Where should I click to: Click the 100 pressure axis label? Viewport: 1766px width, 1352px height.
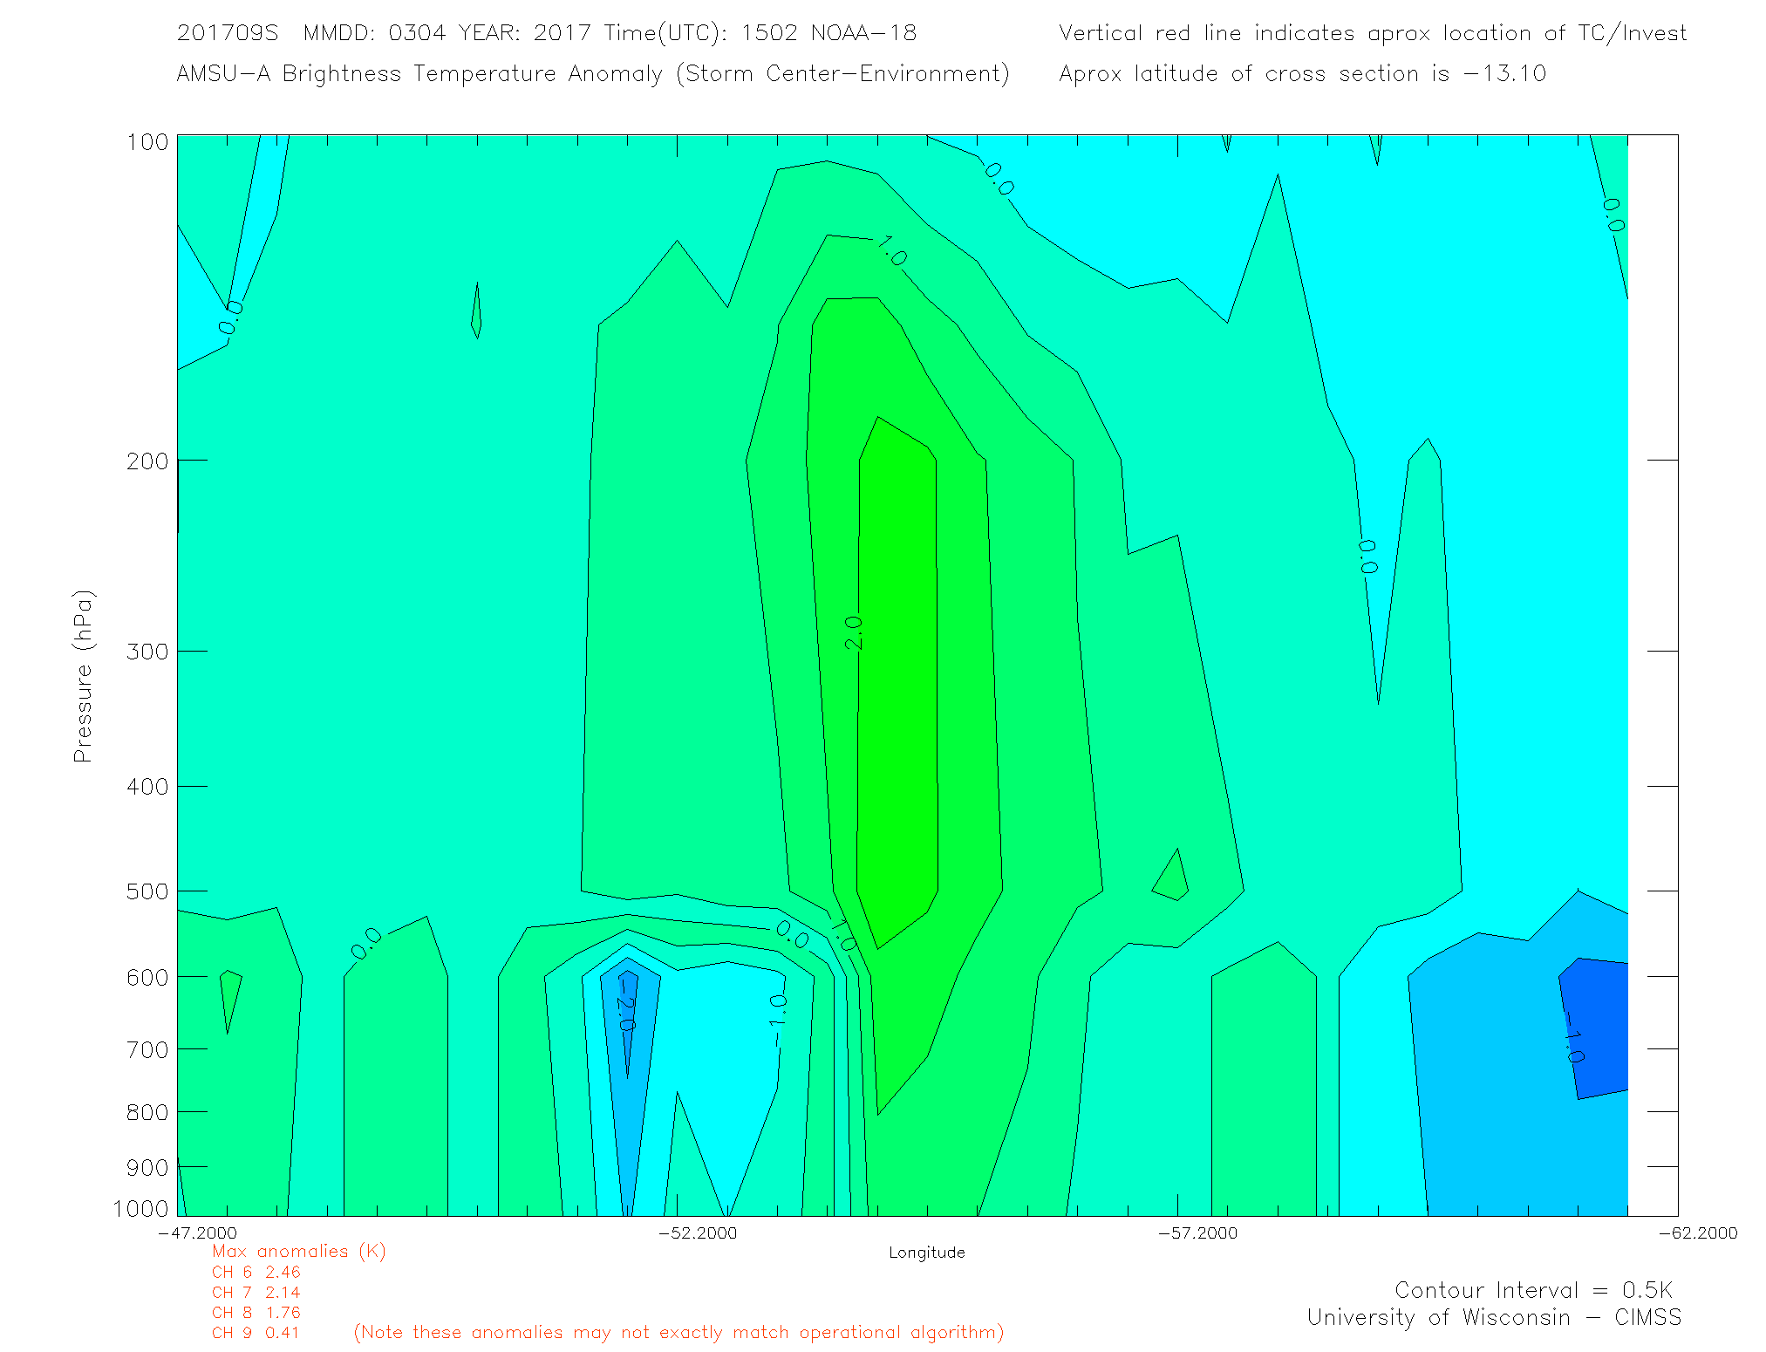tap(147, 142)
